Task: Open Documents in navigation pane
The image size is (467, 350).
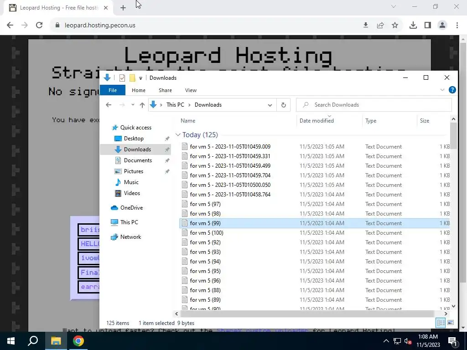Action: 138,160
